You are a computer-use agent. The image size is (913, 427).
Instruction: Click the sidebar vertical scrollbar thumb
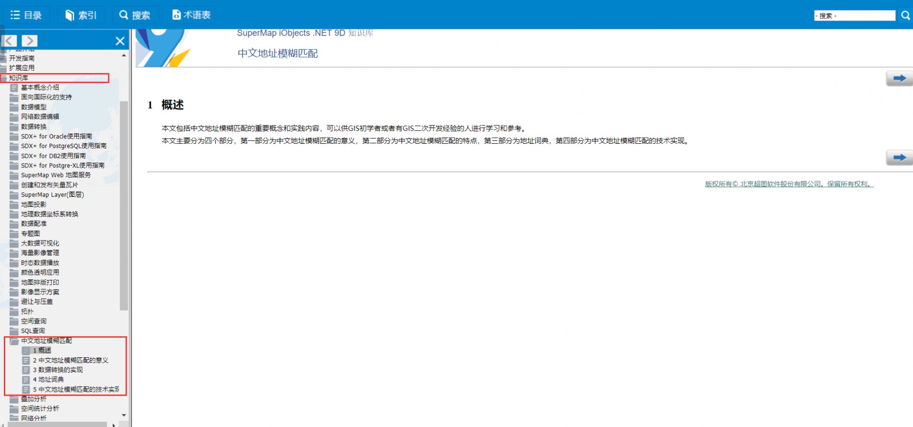click(x=123, y=206)
